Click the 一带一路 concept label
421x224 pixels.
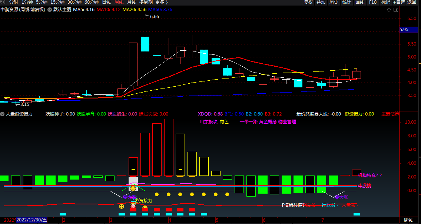(249, 122)
